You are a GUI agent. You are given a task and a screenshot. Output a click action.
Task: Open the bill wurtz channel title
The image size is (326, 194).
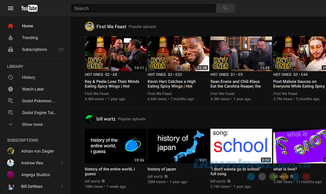pyautogui.click(x=106, y=119)
